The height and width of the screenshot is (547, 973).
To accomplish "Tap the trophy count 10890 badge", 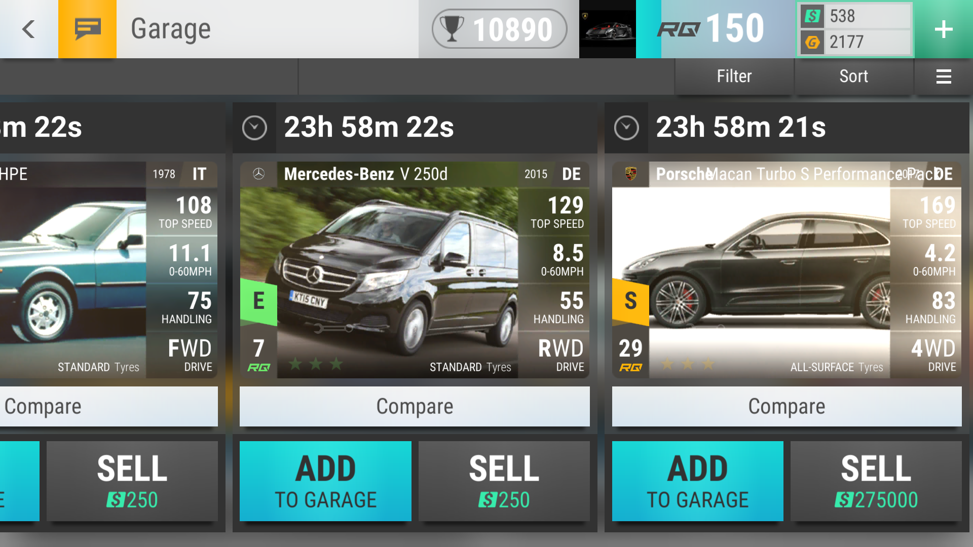I will click(499, 29).
